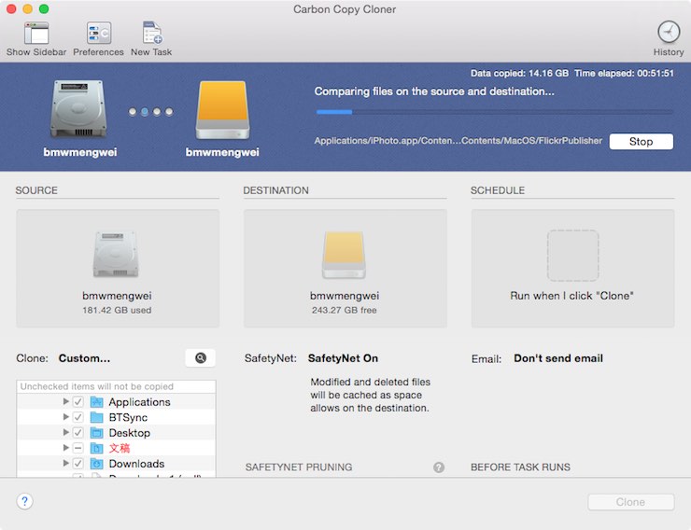The image size is (691, 530).
Task: Expand the Desktop folder tree
Action: pyautogui.click(x=65, y=432)
